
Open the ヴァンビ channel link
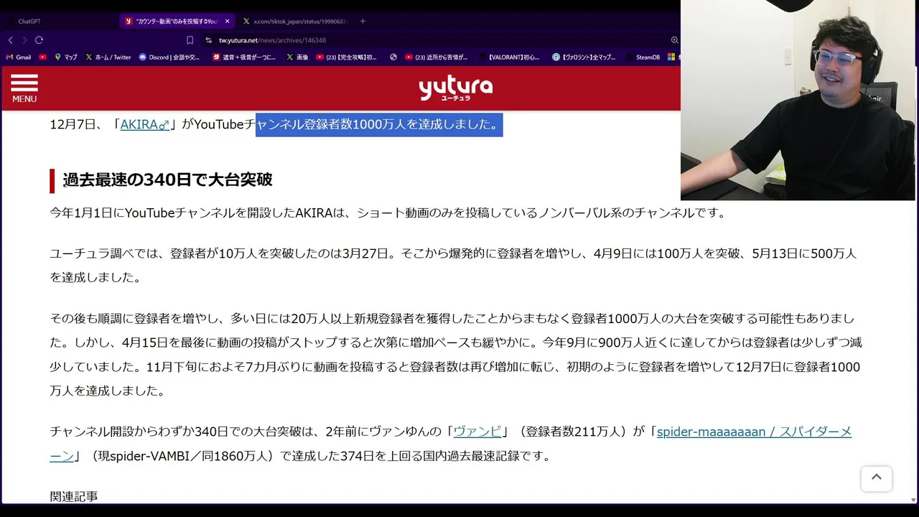pos(477,432)
